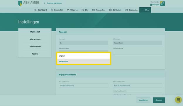Open the Internet bankieren link
This screenshot has width=183, height=106.
55,3
